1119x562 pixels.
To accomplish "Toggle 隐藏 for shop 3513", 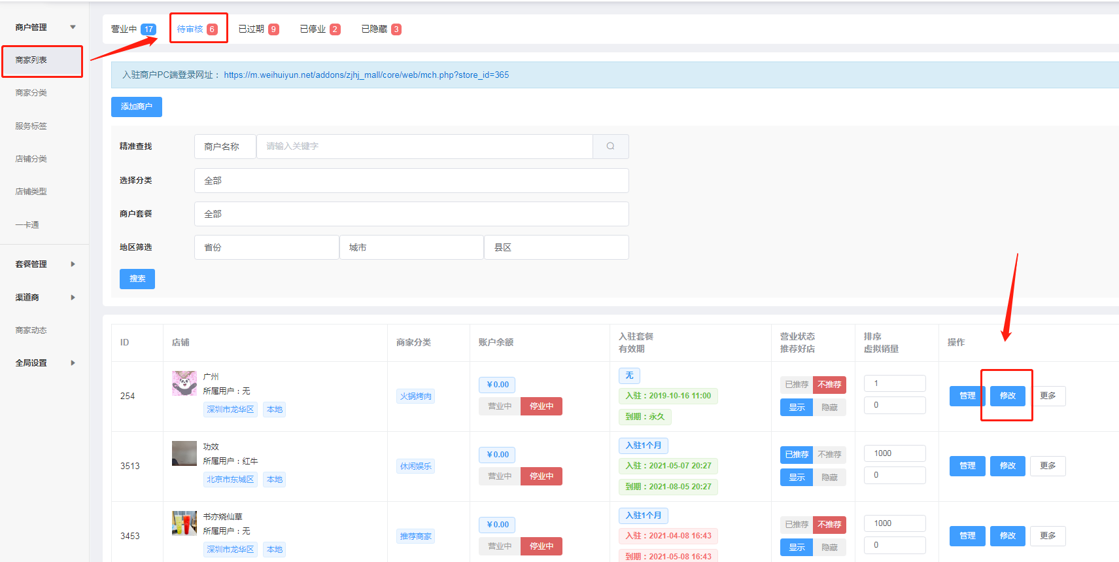I will coord(829,478).
